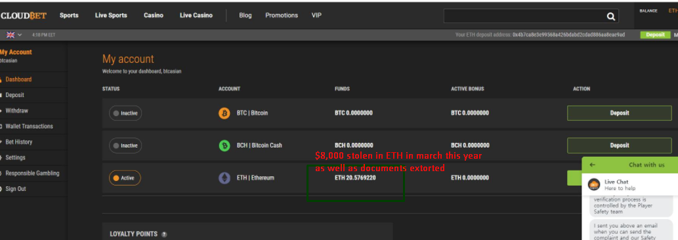Image resolution: width=678 pixels, height=240 pixels.
Task: Toggle the Inactive status of the BTC account
Action: (125, 113)
